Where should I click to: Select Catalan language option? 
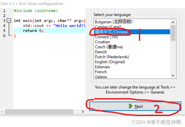pyautogui.click(x=108, y=27)
